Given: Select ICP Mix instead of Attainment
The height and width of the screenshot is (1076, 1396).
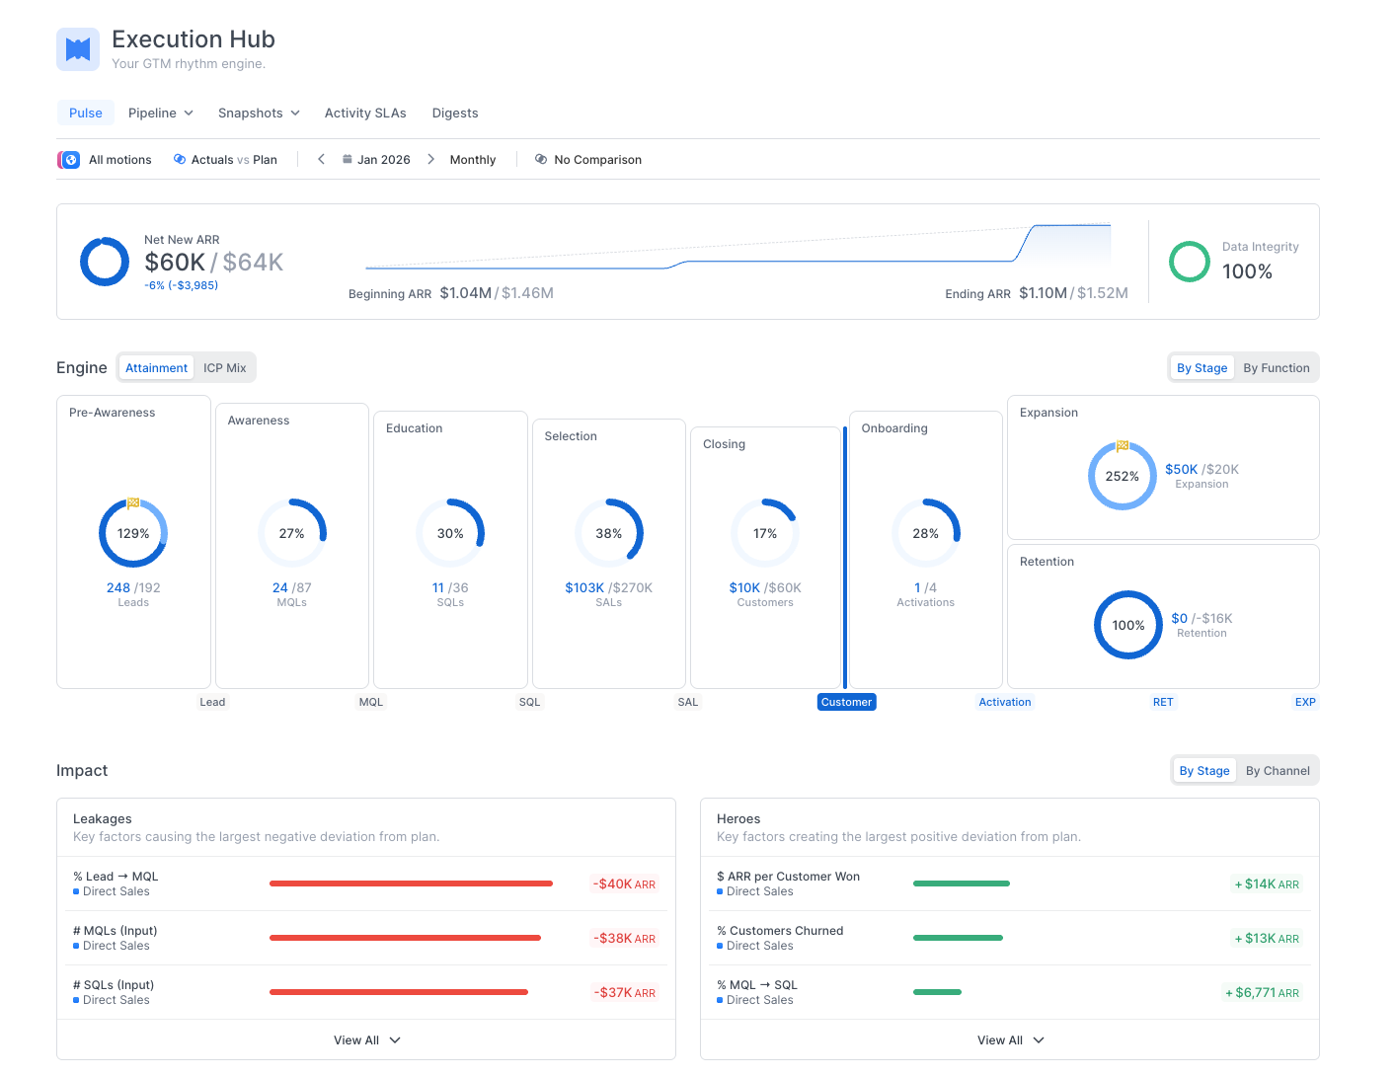Looking at the screenshot, I should 224,367.
